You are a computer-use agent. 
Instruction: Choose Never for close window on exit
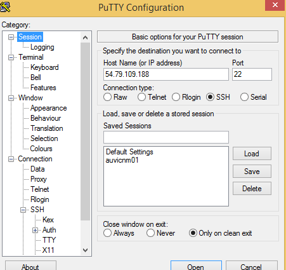(150, 233)
